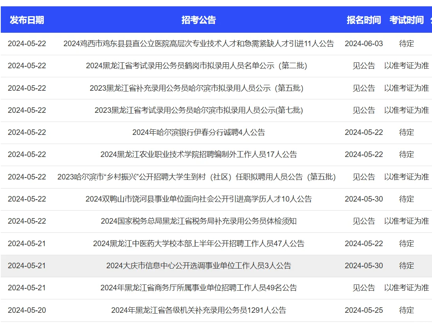Open the 哈尔滨市拟录用公务员公示（第五批）link

[198, 88]
